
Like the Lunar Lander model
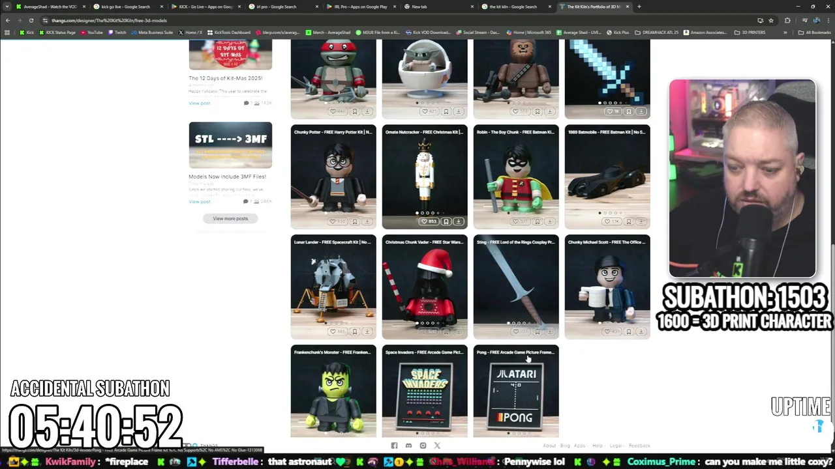tap(337, 332)
